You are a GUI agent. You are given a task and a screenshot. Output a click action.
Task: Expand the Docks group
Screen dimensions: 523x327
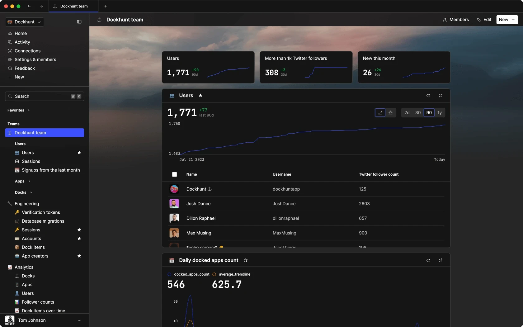pyautogui.click(x=23, y=192)
